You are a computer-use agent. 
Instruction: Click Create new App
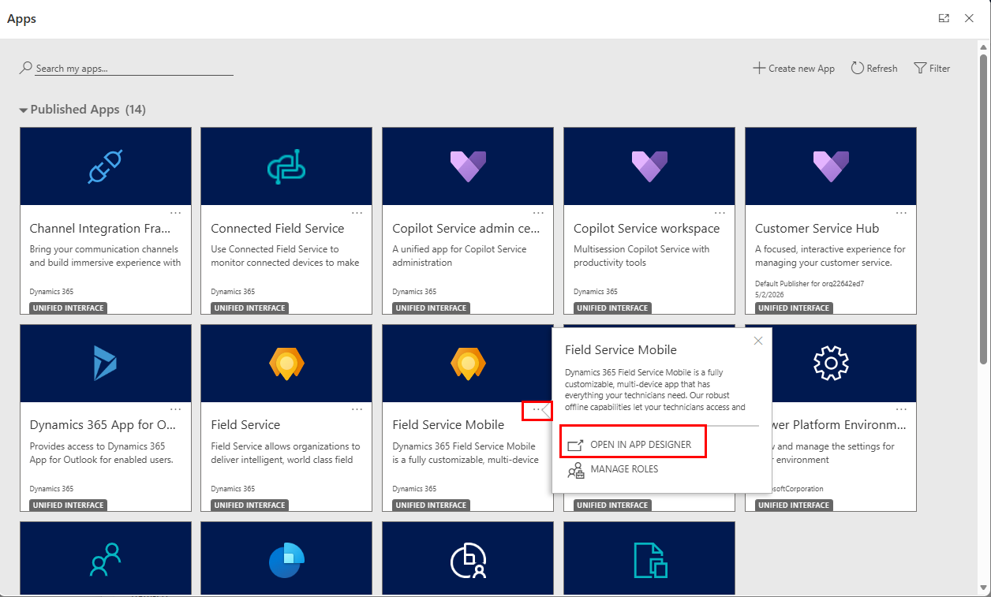pyautogui.click(x=794, y=69)
